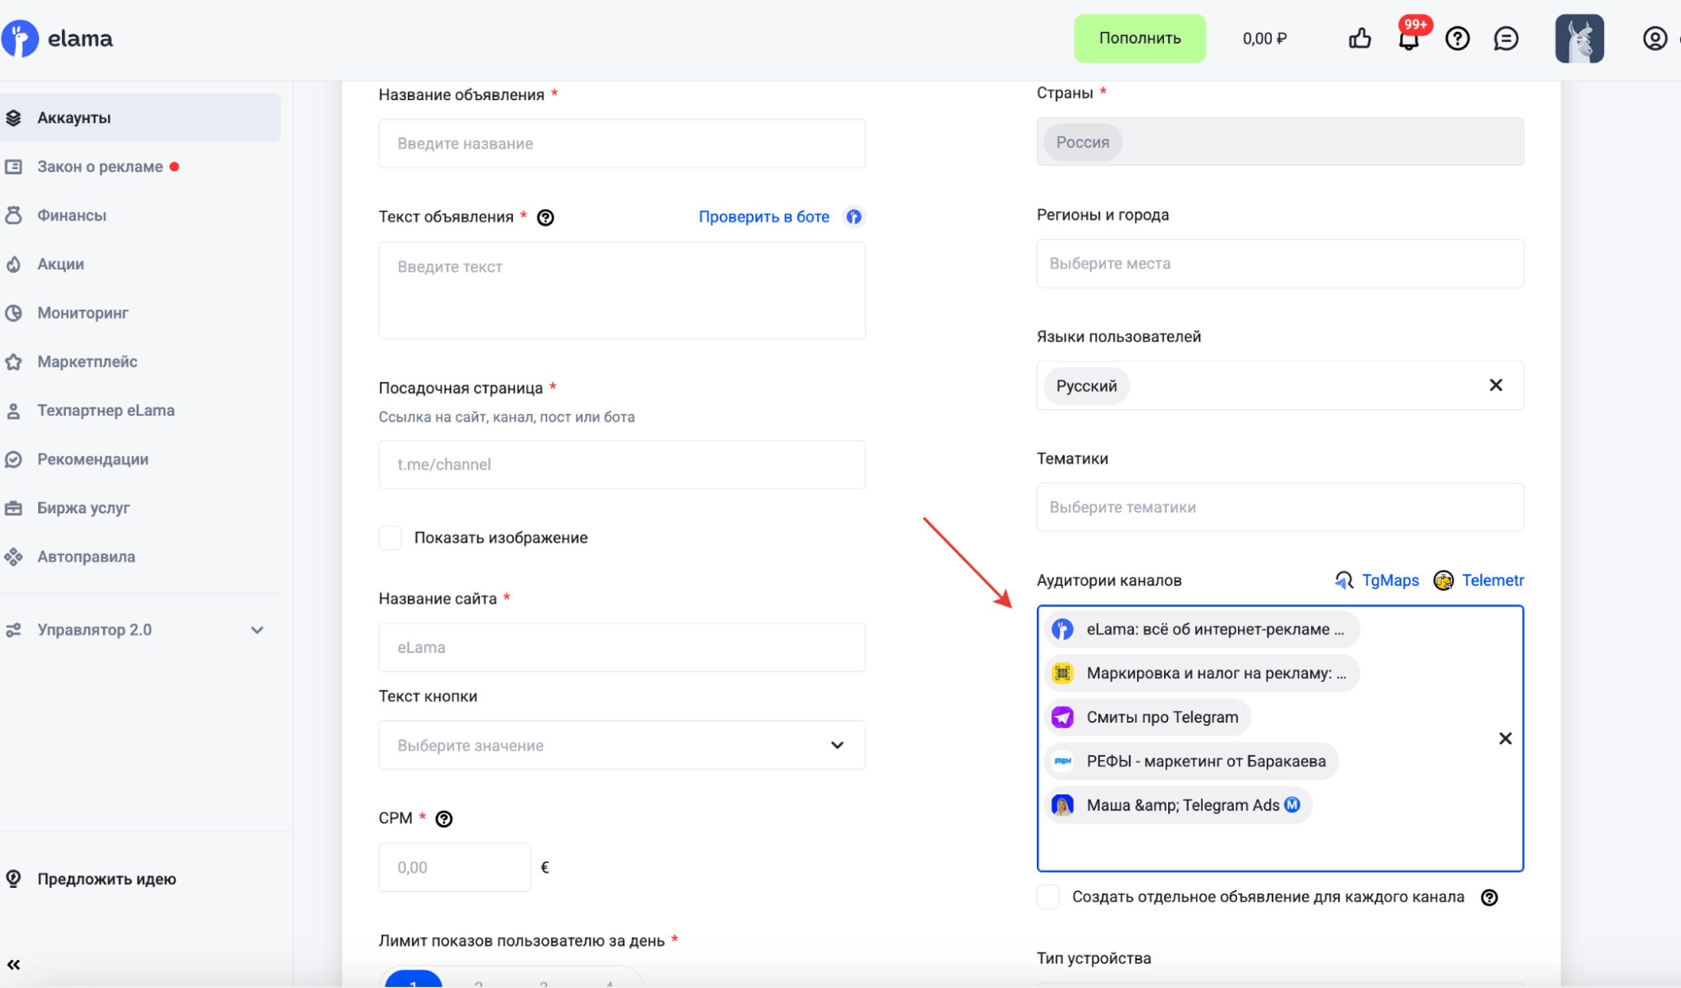Viewport: 1681px width, 988px height.
Task: Click the Проверить в боте link
Action: pyautogui.click(x=764, y=217)
